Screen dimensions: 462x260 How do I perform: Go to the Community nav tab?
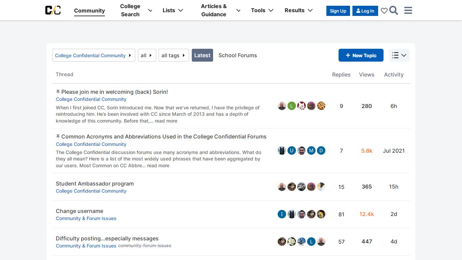pyautogui.click(x=90, y=10)
